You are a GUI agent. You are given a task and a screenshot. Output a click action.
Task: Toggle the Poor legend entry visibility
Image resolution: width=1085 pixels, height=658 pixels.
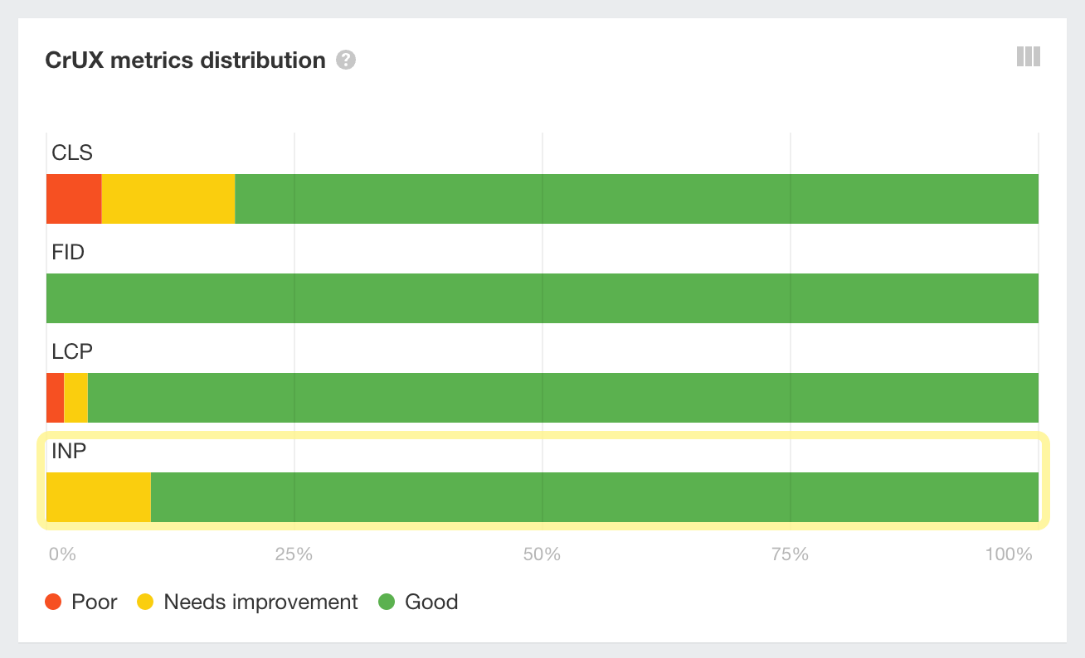coord(81,602)
